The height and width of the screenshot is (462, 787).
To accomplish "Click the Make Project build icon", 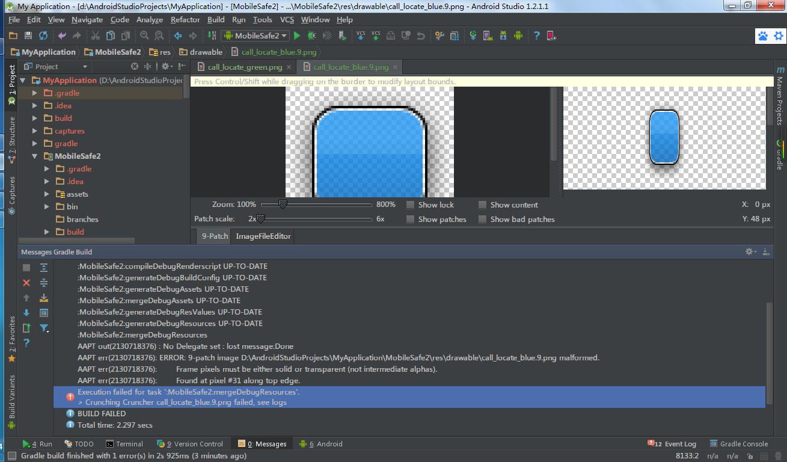I will (x=212, y=35).
